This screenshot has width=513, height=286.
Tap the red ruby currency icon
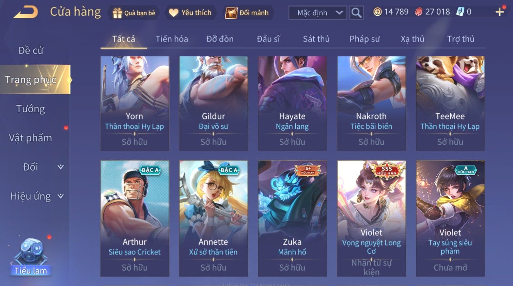point(419,12)
